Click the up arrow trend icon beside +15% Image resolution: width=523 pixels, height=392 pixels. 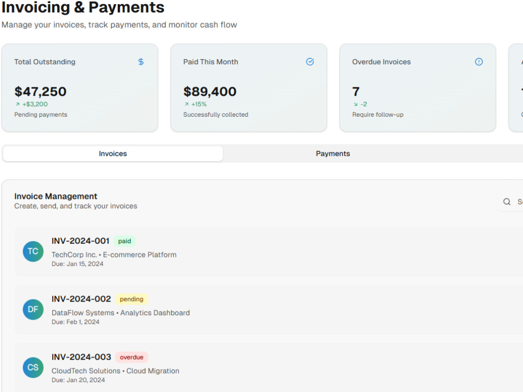[x=187, y=104]
